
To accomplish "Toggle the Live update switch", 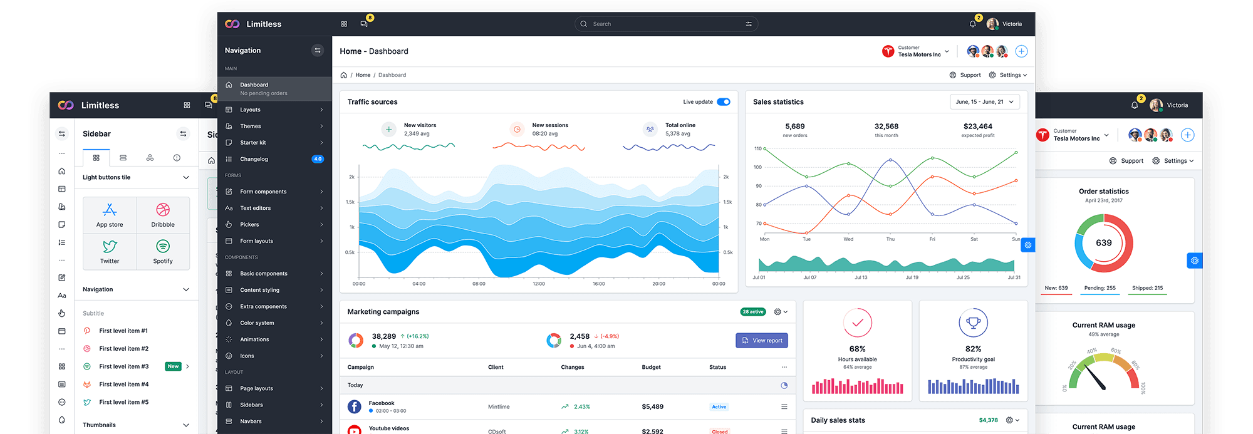I will pyautogui.click(x=724, y=102).
